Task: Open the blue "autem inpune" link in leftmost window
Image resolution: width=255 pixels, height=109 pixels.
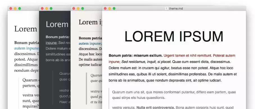Action: (27, 48)
